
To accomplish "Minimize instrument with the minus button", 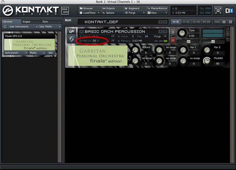I will click(x=228, y=34).
